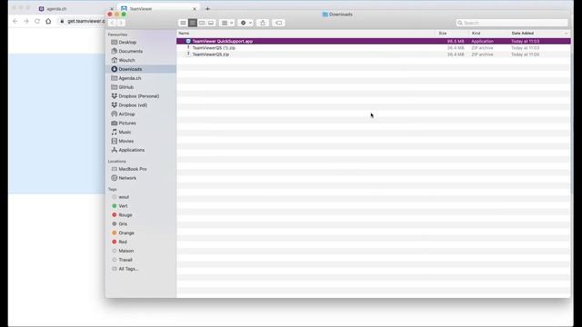Click browser back arrow

[15, 21]
